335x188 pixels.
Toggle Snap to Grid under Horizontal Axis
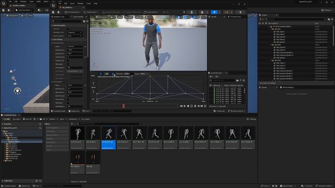(68, 61)
